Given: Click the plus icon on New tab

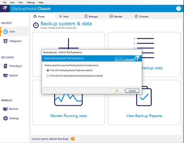Looking at the screenshot, I should (60, 16).
